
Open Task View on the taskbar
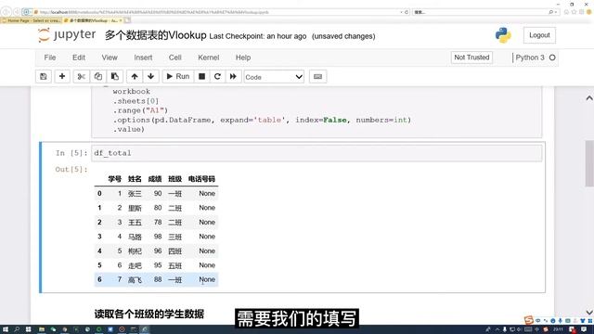point(29,329)
